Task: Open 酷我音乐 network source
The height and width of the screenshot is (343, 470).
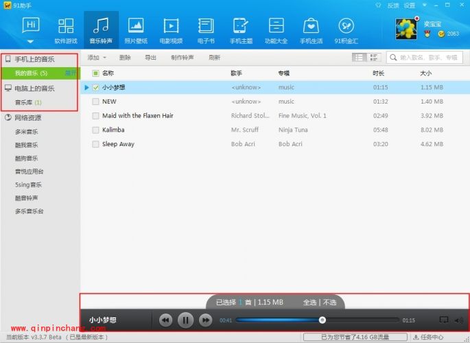Action: 27,145
